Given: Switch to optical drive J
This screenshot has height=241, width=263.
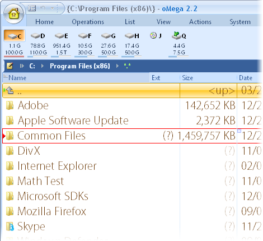Looking at the screenshot, I should coord(156,35).
